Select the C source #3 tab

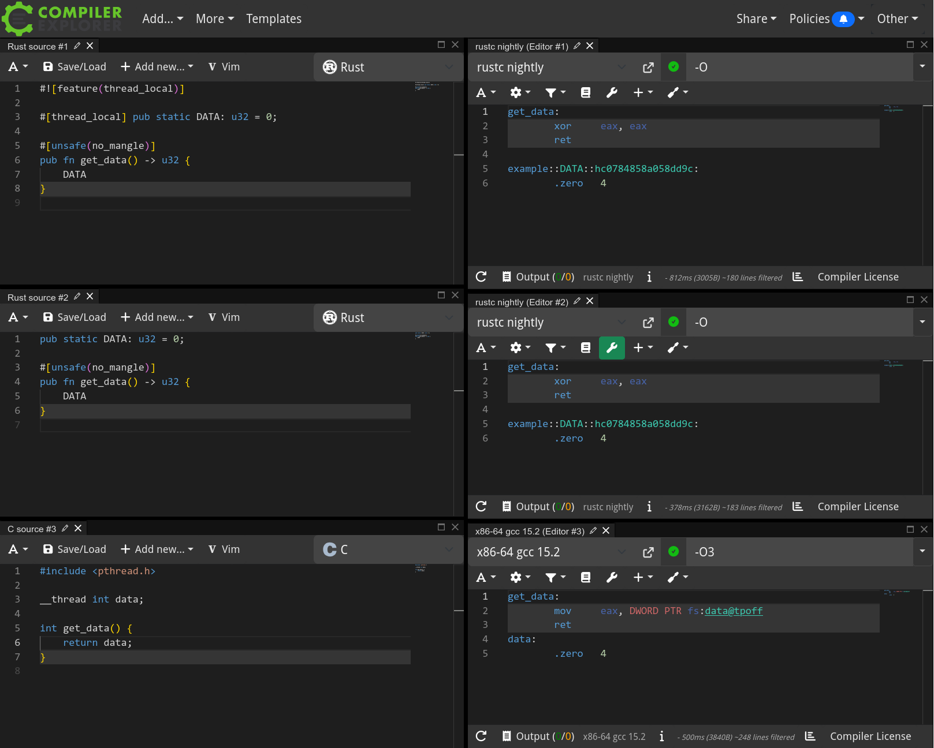[32, 529]
